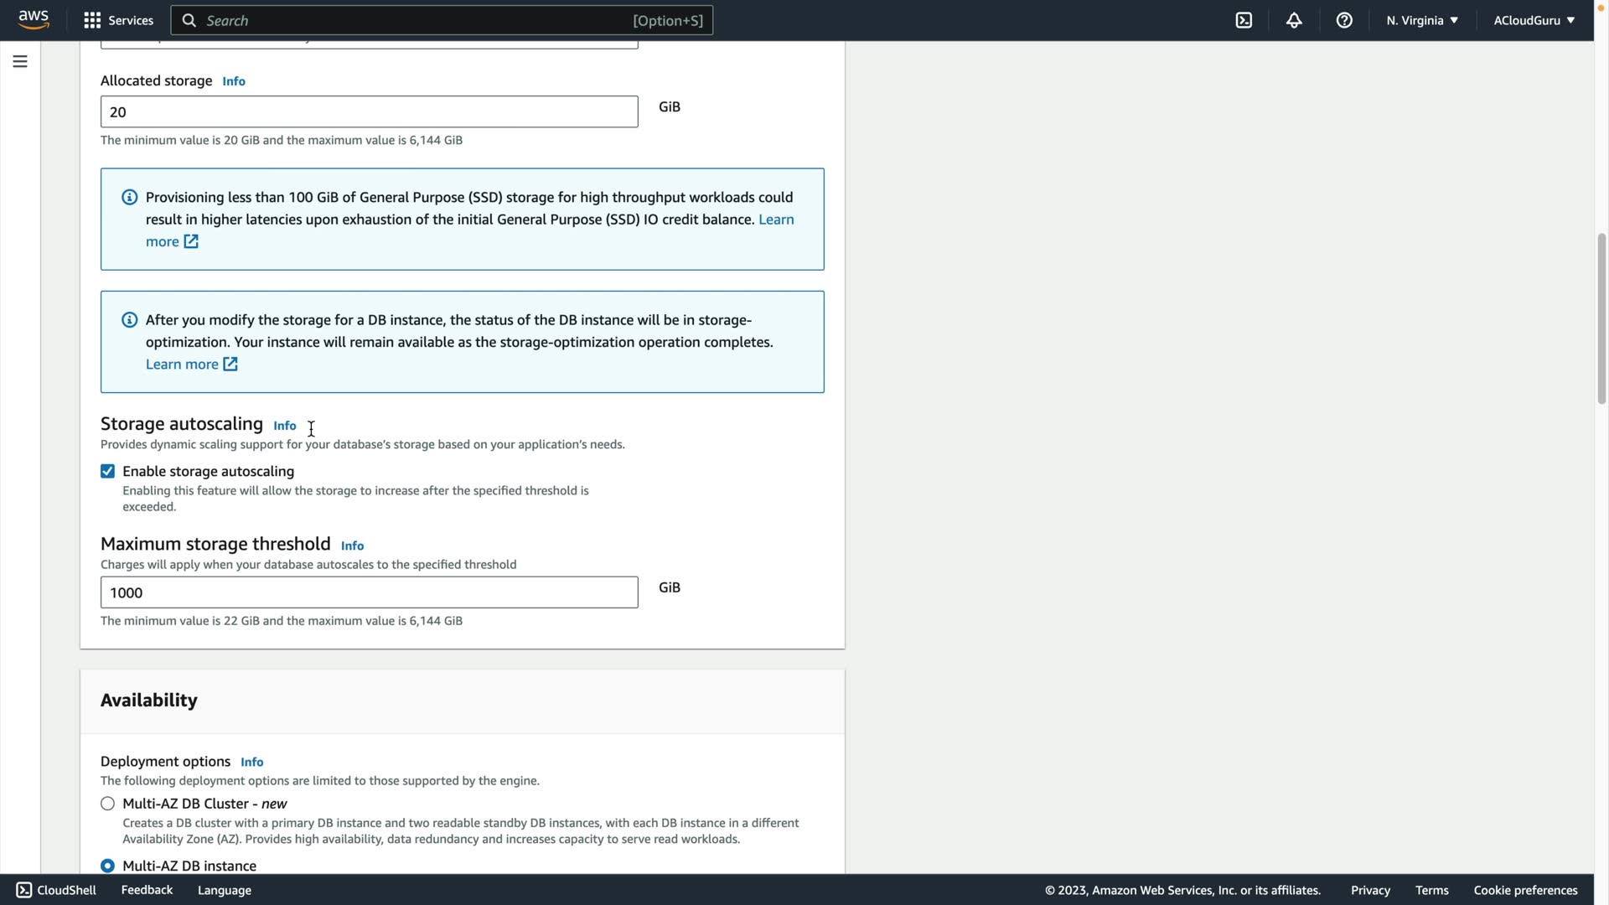Select Multi-AZ DB Cluster option
This screenshot has width=1609, height=905.
coord(107,804)
